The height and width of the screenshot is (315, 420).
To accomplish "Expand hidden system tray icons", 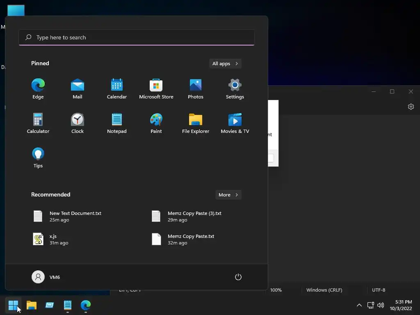I will tap(359, 305).
